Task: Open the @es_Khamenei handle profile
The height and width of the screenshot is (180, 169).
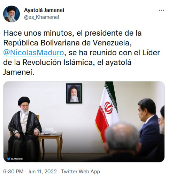Action: 41,17
